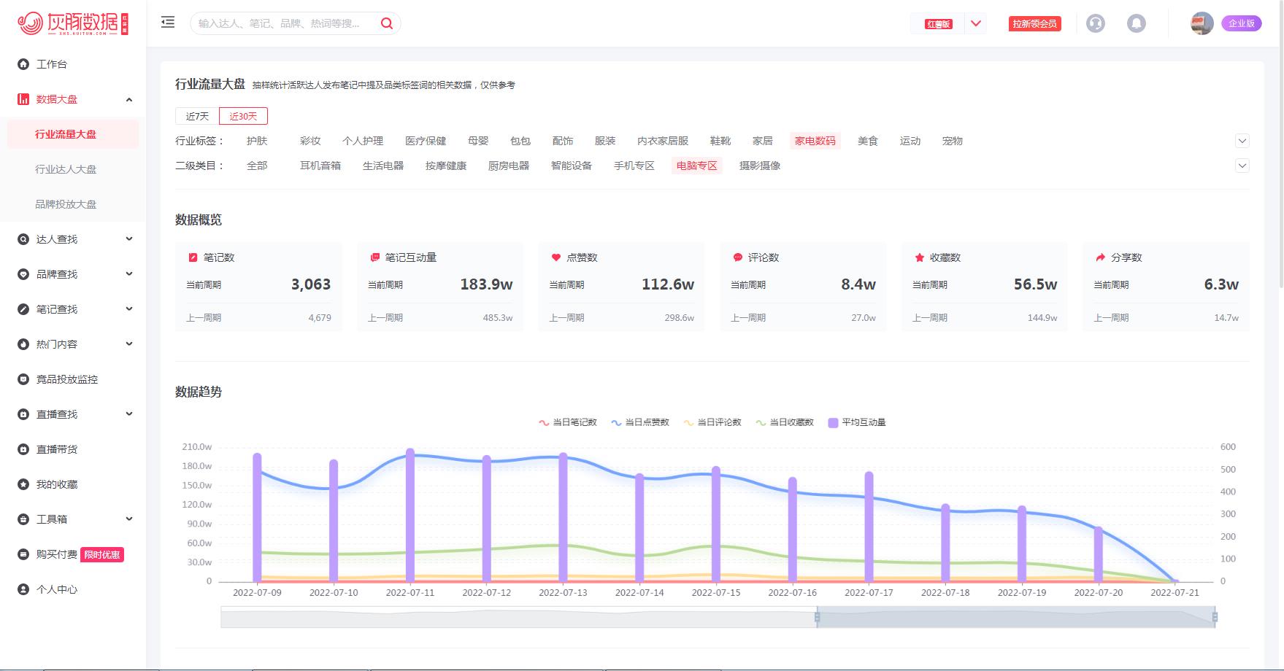The image size is (1284, 671).
Task: Click the right handle of chart zoom slider
Action: (x=1215, y=617)
